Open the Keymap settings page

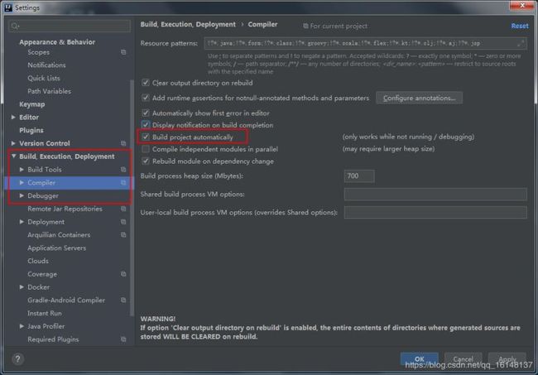point(32,104)
